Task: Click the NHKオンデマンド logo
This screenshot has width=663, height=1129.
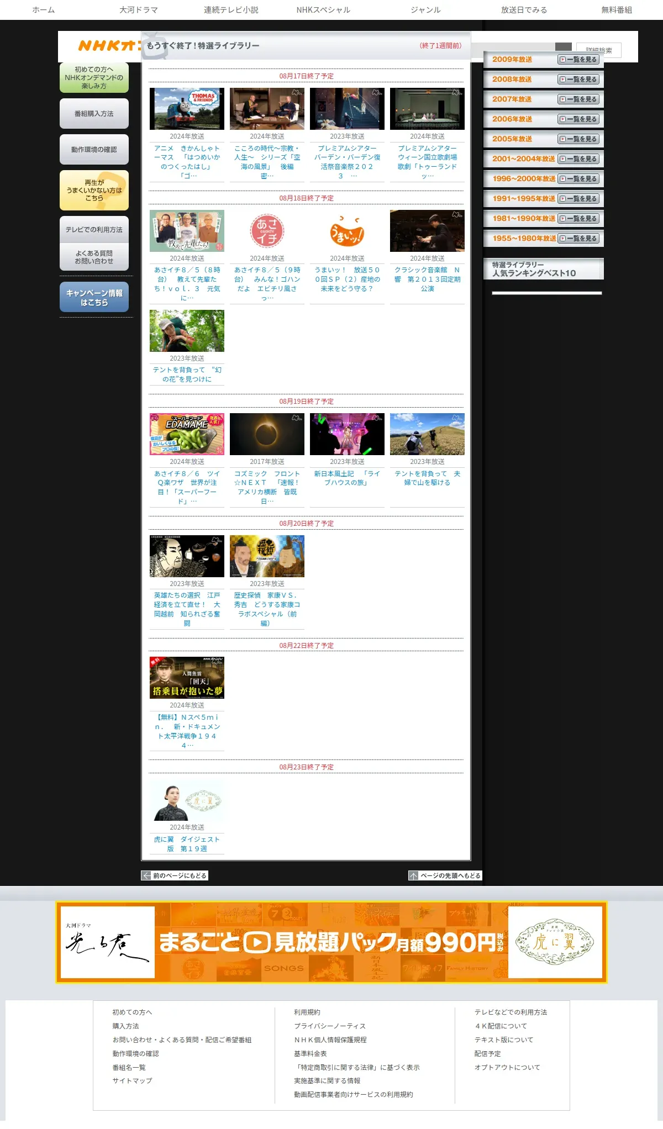Action: pos(108,46)
